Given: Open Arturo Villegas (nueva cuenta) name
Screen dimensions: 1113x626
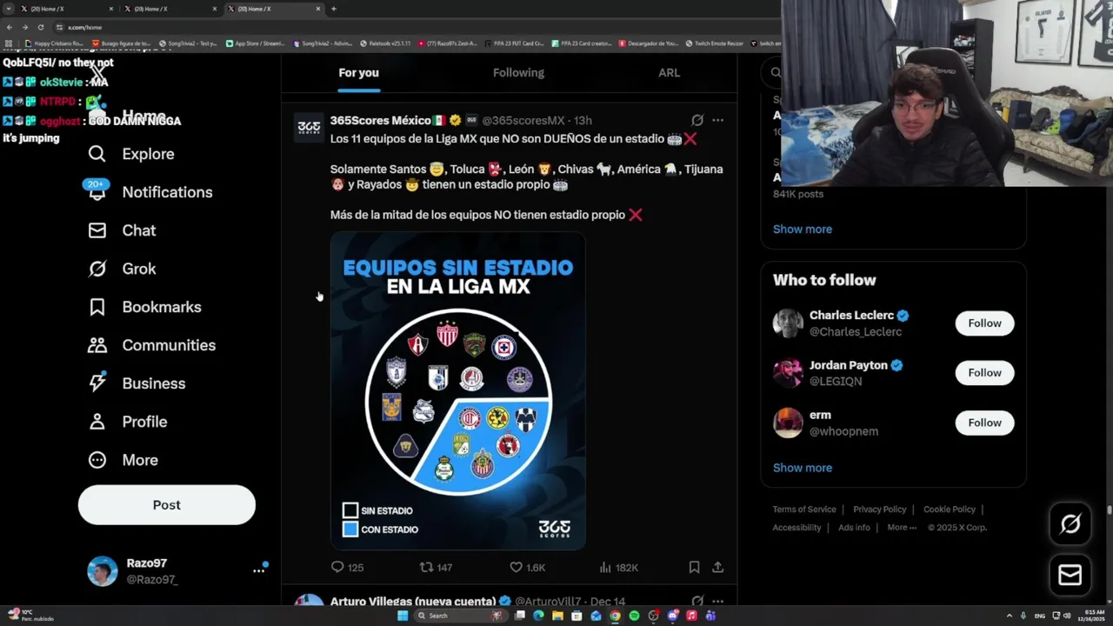Looking at the screenshot, I should tap(413, 601).
